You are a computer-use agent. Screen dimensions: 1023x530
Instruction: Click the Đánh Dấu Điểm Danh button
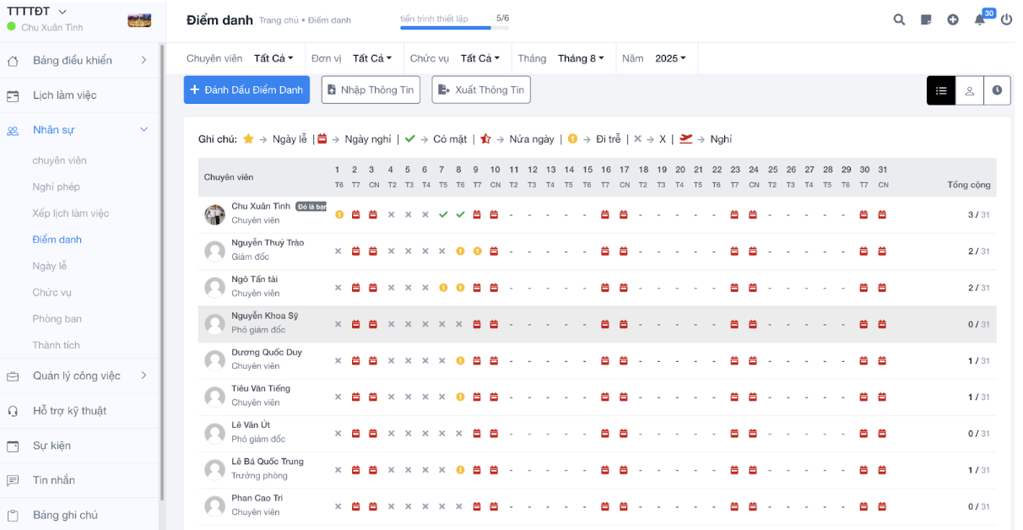tap(246, 89)
